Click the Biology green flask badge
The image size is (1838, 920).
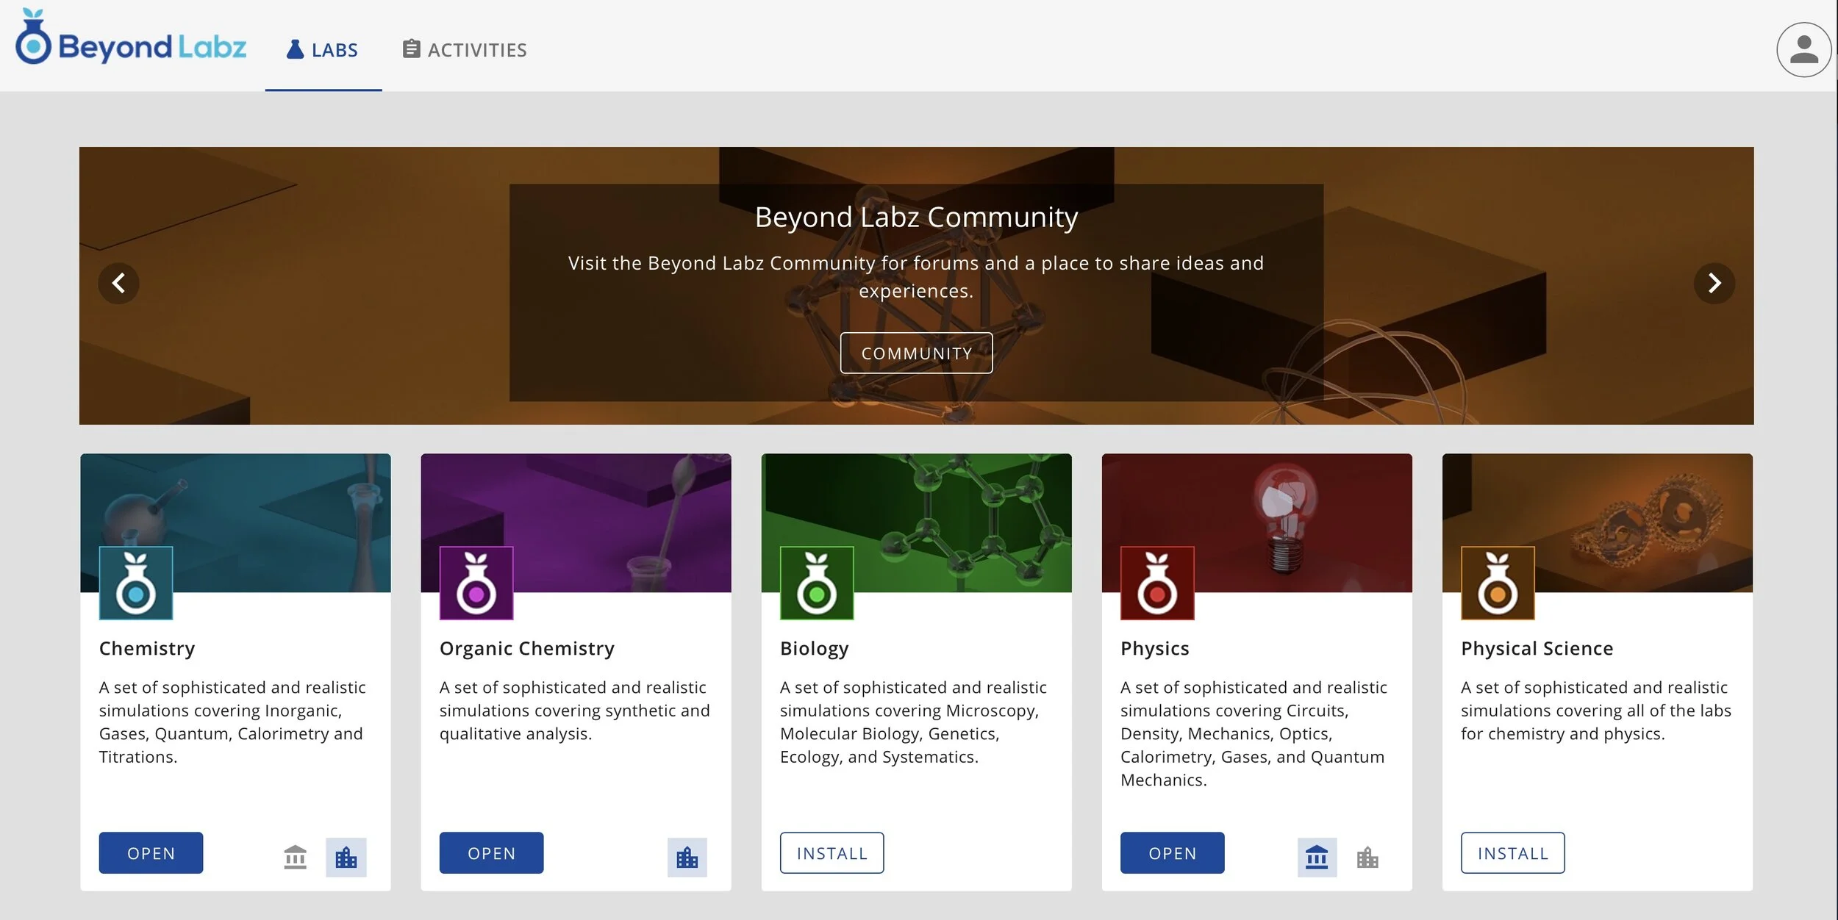(x=816, y=583)
